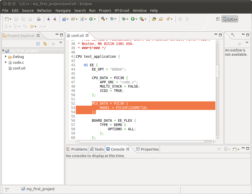The width and height of the screenshot is (252, 194).
Task: Click the New C/C++ Project icon
Action: (x=64, y=19)
